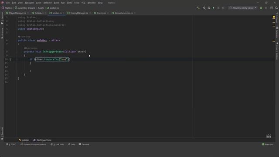Image resolution: width=279 pixels, height=157 pixels.
Task: Close the ArrowGenerator.cs tab
Action: (x=135, y=13)
